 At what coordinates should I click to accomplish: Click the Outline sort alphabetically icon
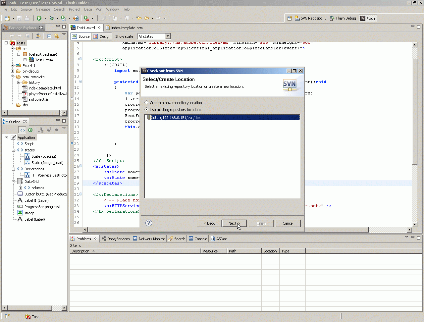point(41,130)
